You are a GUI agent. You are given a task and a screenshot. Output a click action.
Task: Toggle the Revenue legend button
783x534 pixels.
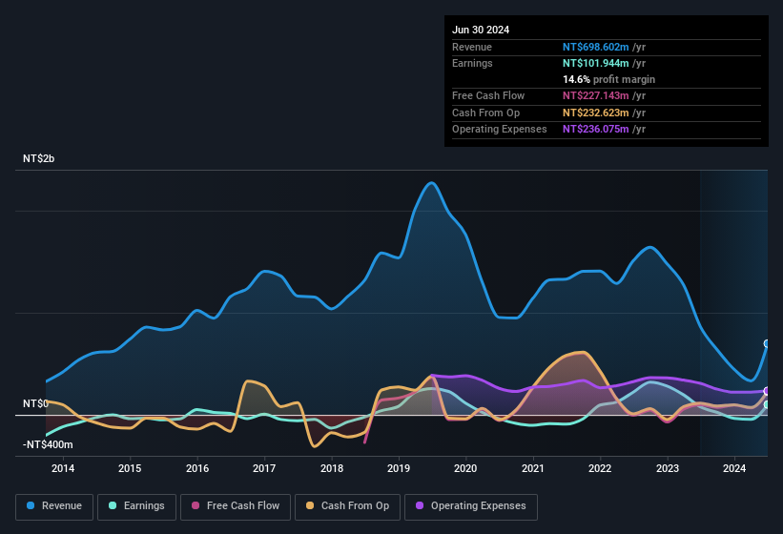point(54,506)
